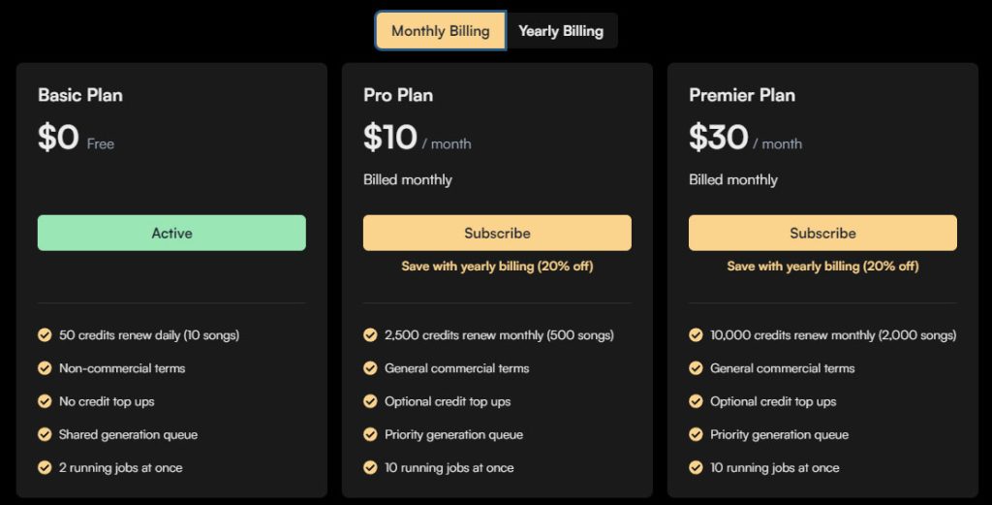This screenshot has height=505, width=992.
Task: Subscribe to the Premier Plan
Action: (x=822, y=233)
